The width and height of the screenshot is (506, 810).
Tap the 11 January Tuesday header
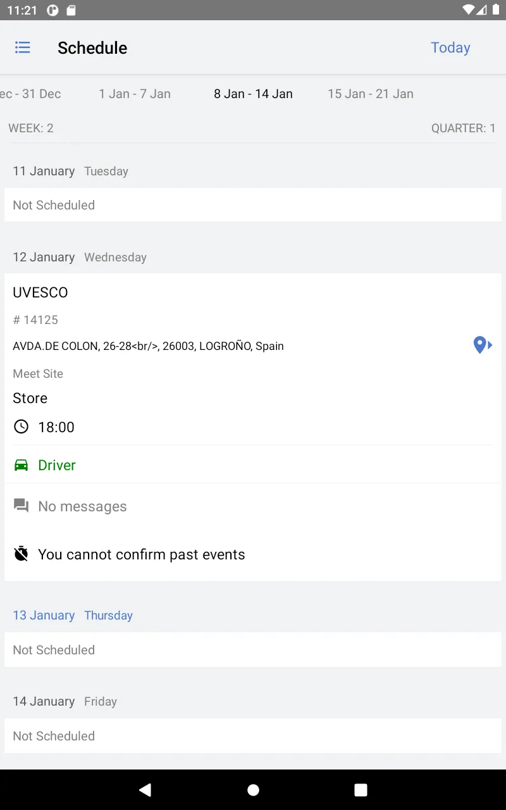[71, 171]
